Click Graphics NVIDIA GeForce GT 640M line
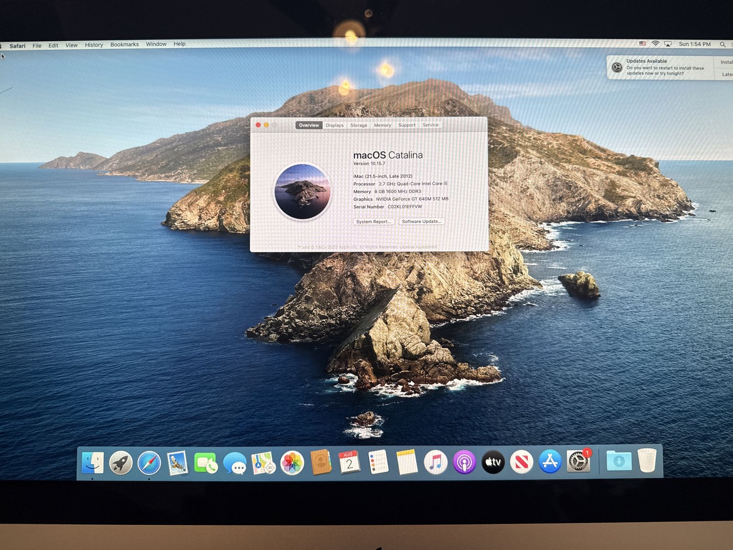Image resolution: width=733 pixels, height=550 pixels. [401, 199]
